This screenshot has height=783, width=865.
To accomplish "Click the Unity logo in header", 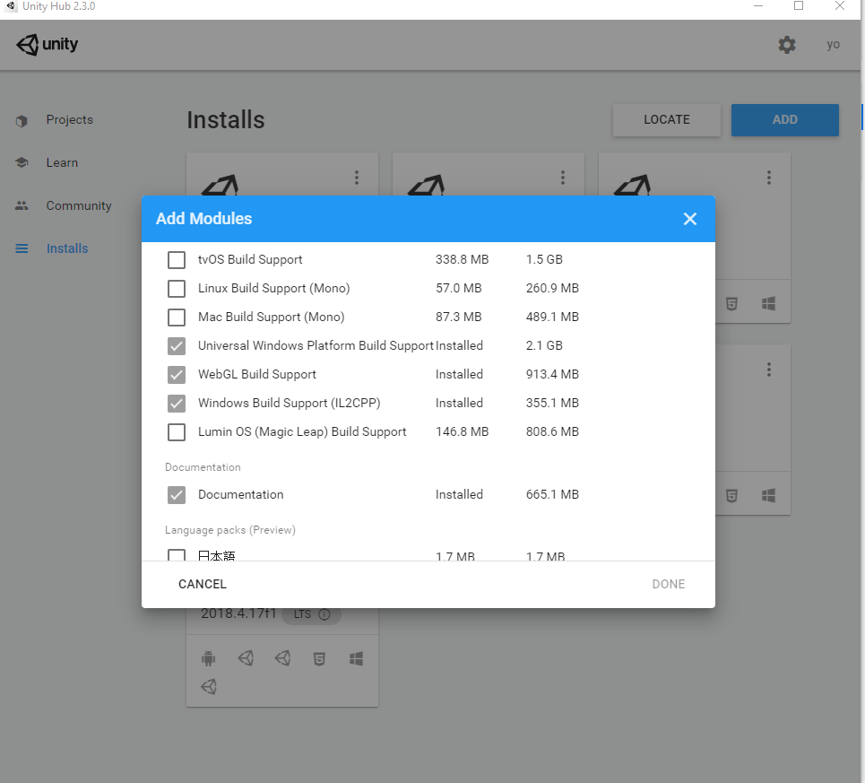I will (47, 45).
